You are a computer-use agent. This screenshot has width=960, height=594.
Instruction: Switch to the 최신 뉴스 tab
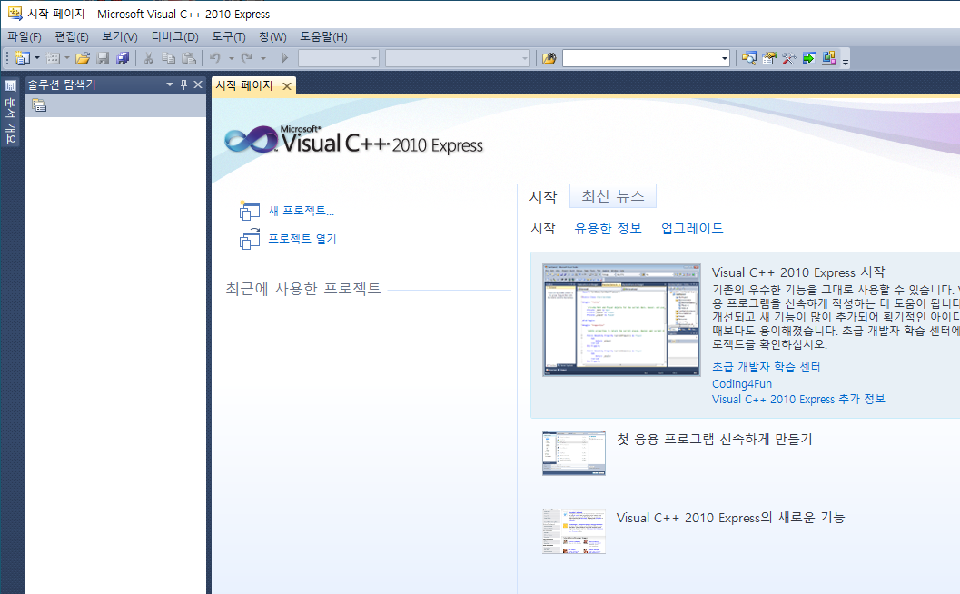(x=613, y=196)
